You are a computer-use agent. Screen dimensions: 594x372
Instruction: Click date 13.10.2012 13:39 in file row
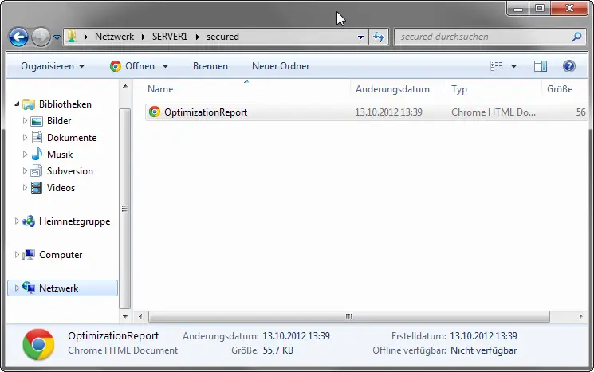[x=388, y=112]
